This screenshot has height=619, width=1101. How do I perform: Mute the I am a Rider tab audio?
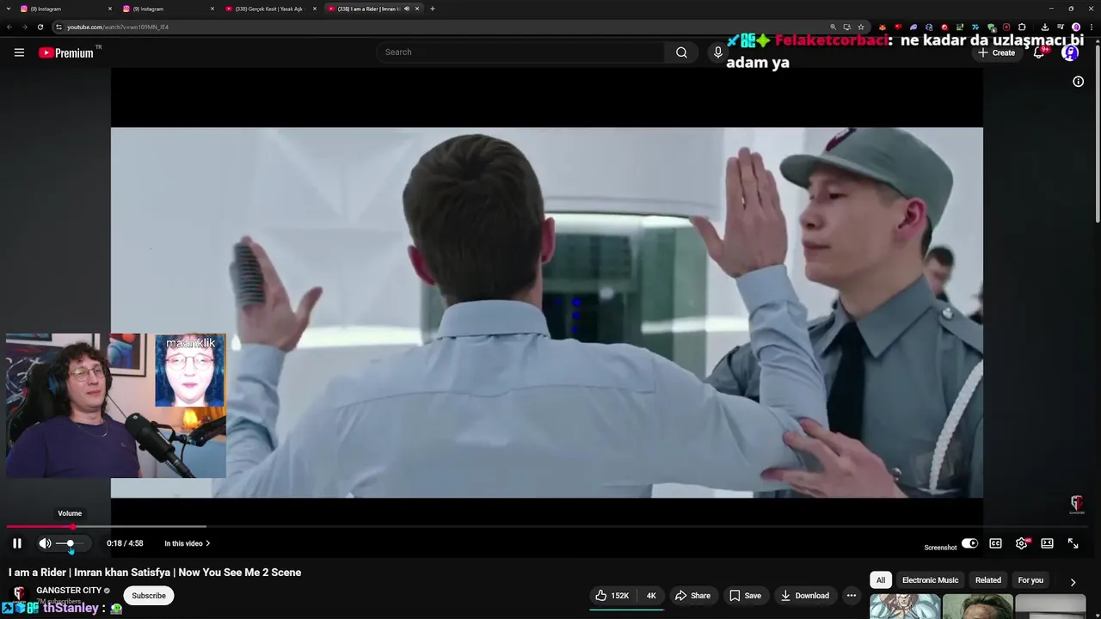(406, 9)
